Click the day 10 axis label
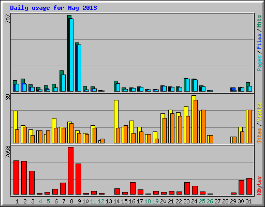The height and width of the screenshot is (207, 265). pos(85,201)
